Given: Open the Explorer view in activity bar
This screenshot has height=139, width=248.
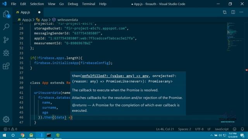Looking at the screenshot, I should pyautogui.click(x=6, y=14).
